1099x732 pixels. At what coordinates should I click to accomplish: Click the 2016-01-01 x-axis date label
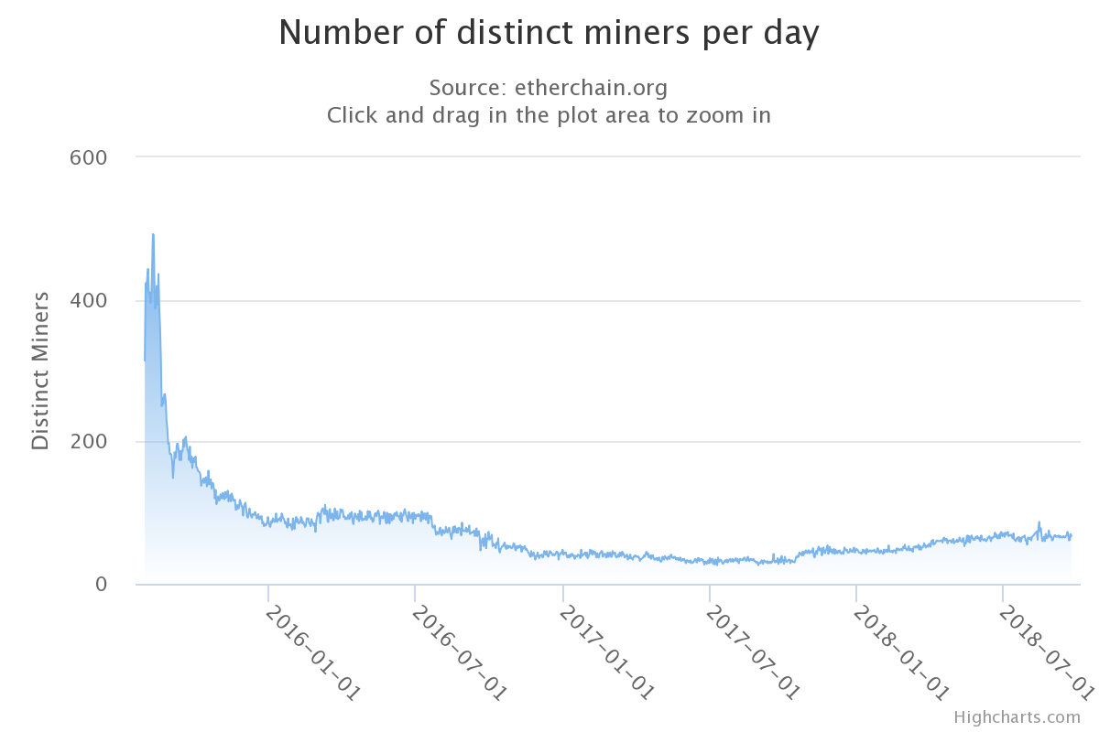(312, 652)
